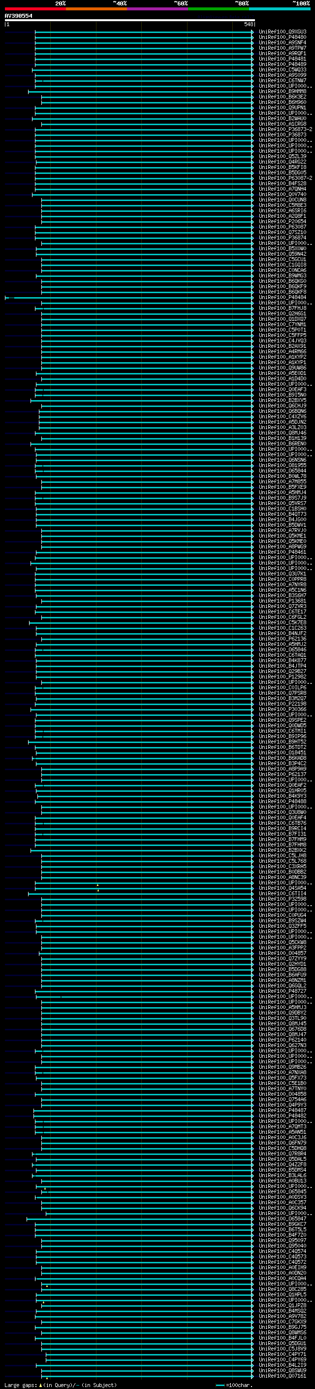Click label UniRef100_P62140

283,1040
